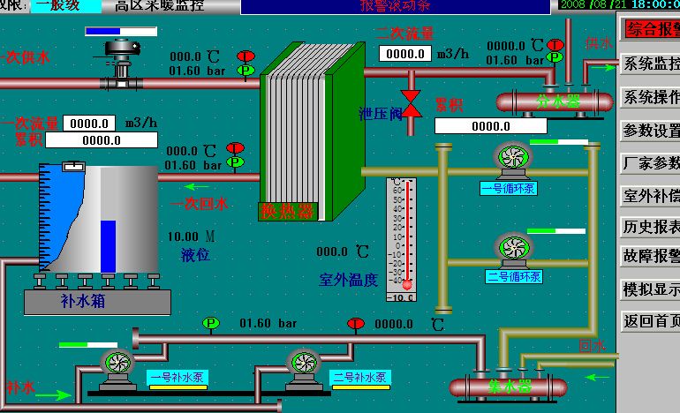Open the 故障报警 fault alarm page
Image resolution: width=680 pixels, height=413 pixels.
(x=652, y=256)
